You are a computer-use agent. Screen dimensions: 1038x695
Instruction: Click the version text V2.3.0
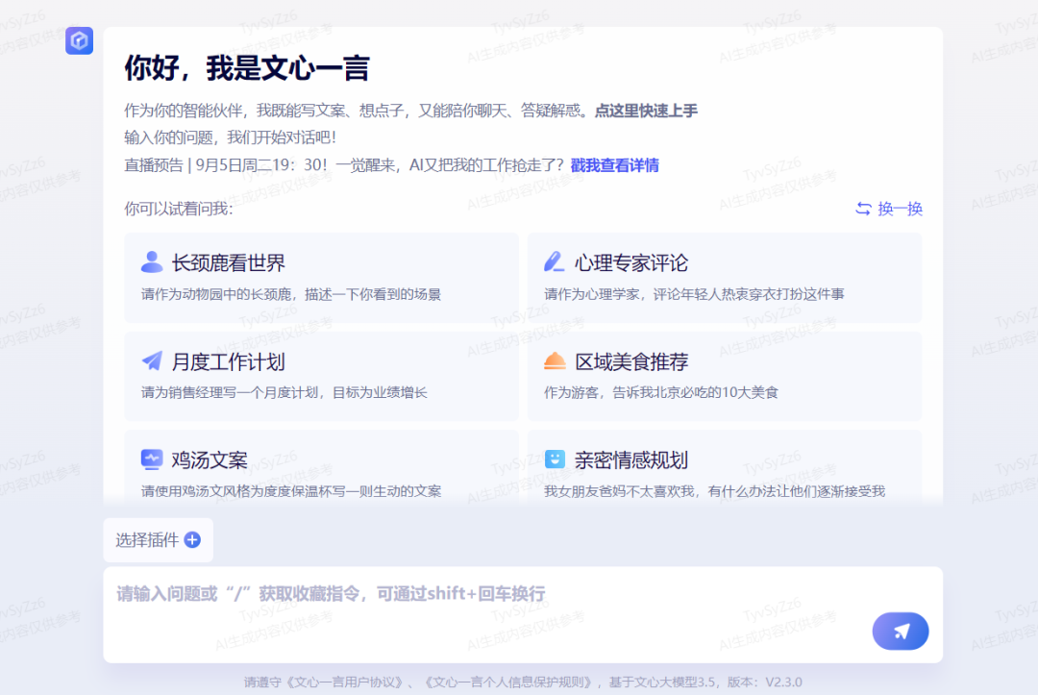pyautogui.click(x=784, y=682)
